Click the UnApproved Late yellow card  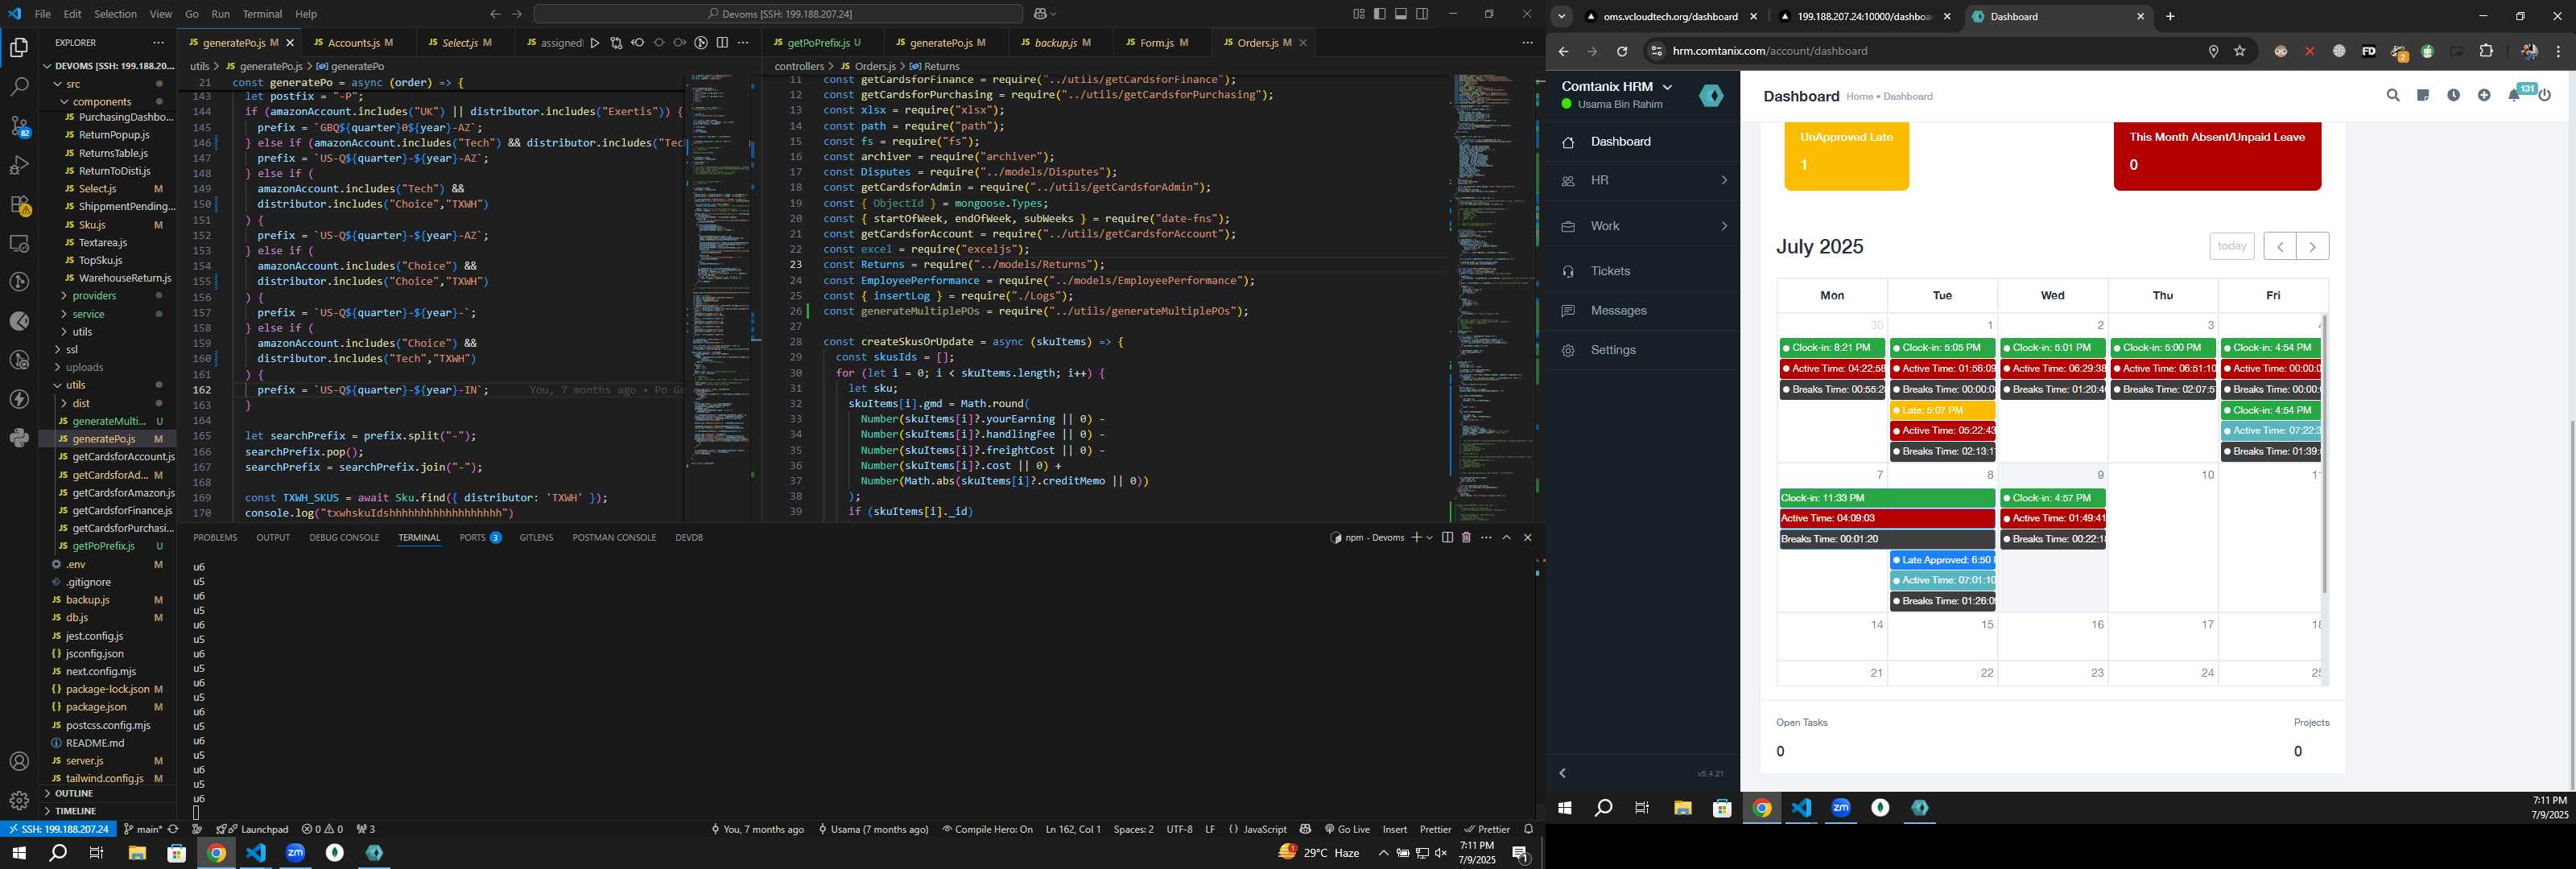pos(1846,156)
